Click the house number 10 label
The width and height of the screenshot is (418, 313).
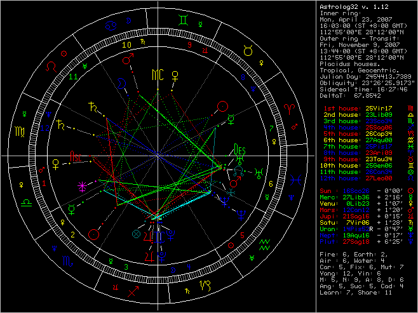point(127,45)
